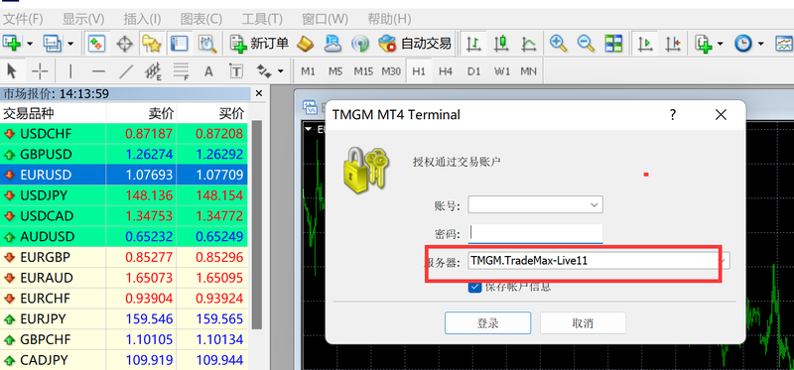794x370 pixels.
Task: Open the 文件(F) menu
Action: (x=23, y=19)
